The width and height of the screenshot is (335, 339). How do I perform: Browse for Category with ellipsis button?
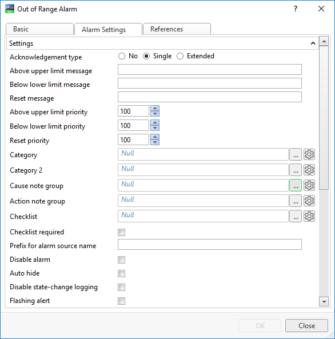point(296,154)
